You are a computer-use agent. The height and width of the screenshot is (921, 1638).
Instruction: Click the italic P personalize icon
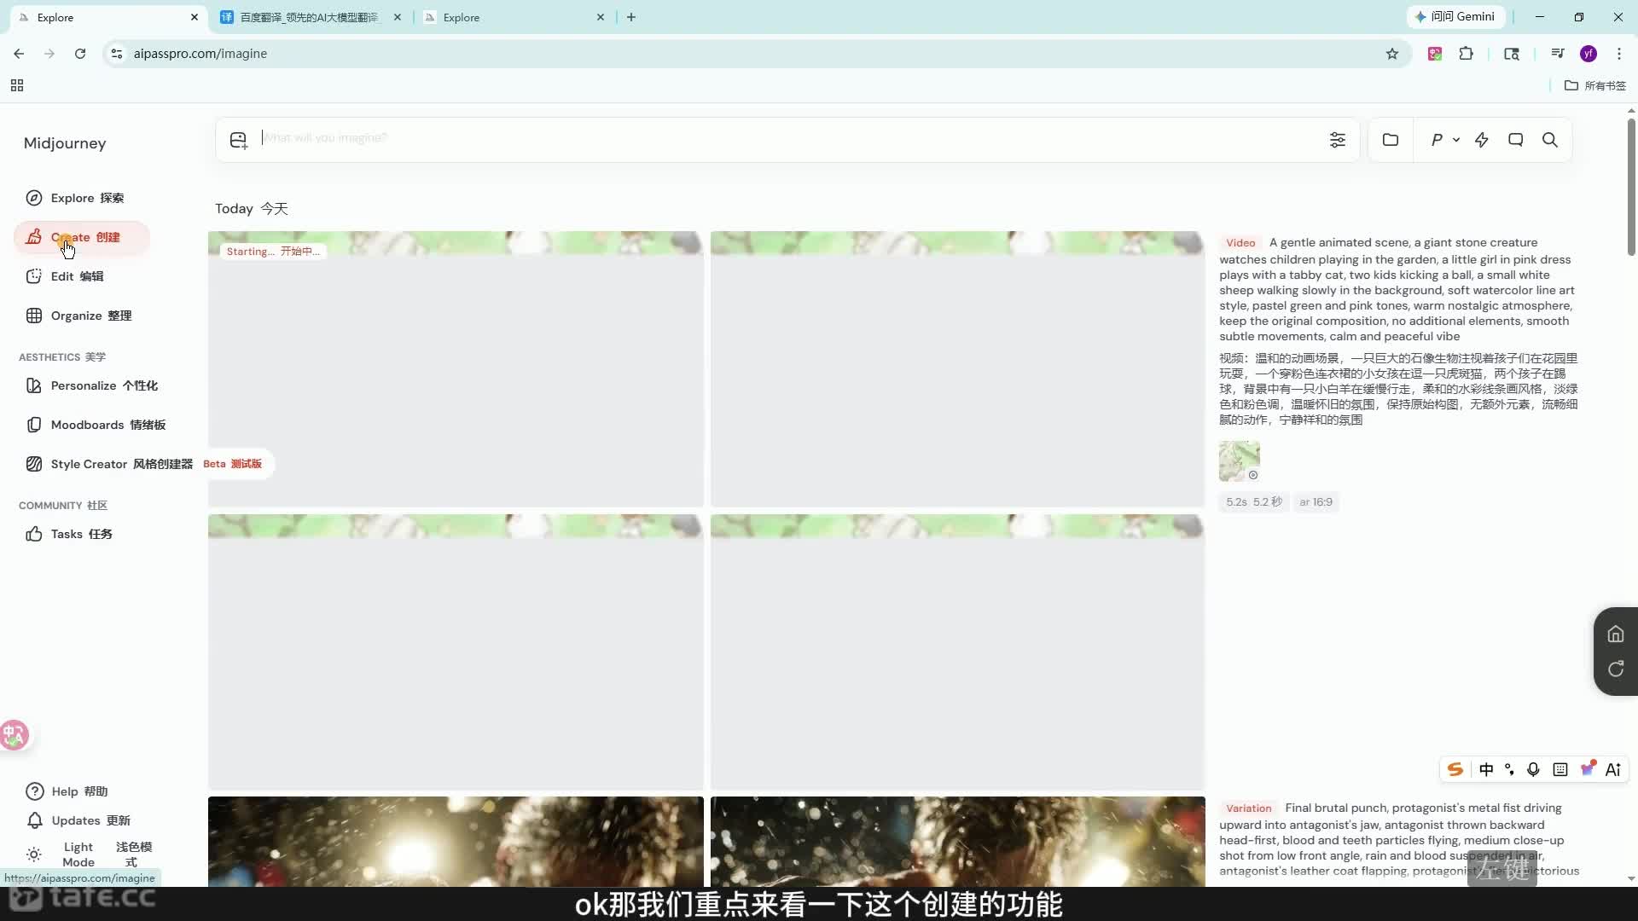pos(1438,140)
